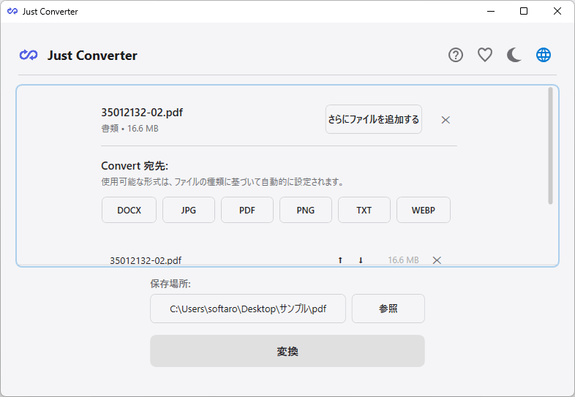Click the 変換 convert button

[287, 351]
